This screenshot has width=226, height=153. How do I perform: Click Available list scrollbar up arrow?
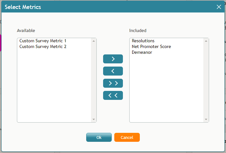(94, 41)
